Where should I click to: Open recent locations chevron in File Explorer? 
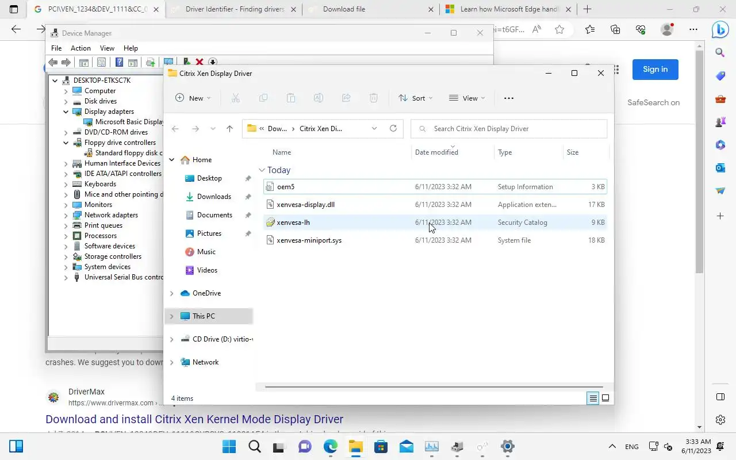point(213,129)
